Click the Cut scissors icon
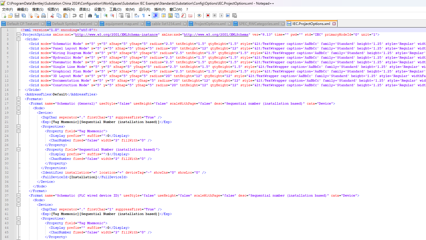The height and width of the screenshot is (240, 426). pos(52,16)
